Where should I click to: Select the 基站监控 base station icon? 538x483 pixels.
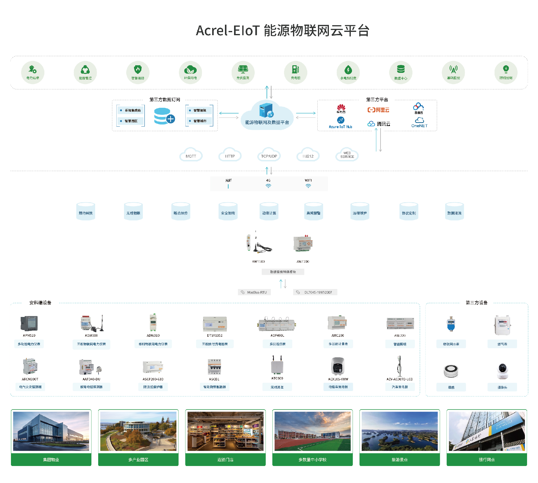tap(453, 72)
